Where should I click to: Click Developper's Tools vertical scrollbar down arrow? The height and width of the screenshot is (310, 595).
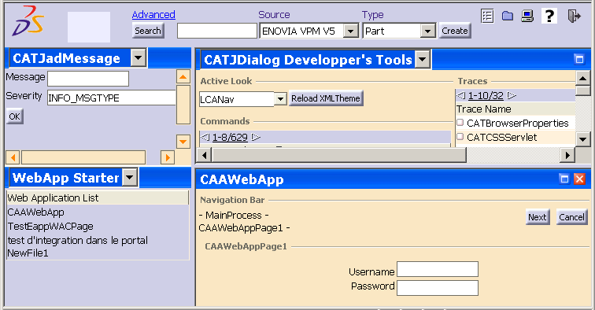click(583, 139)
